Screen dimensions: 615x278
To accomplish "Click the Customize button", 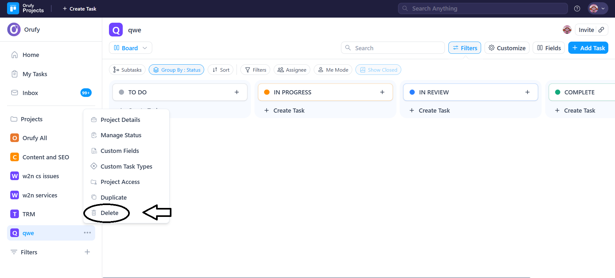I will pos(507,48).
